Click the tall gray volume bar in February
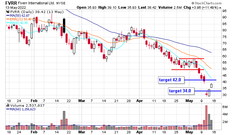Screen dimensions: 233x135 [x=64, y=120]
